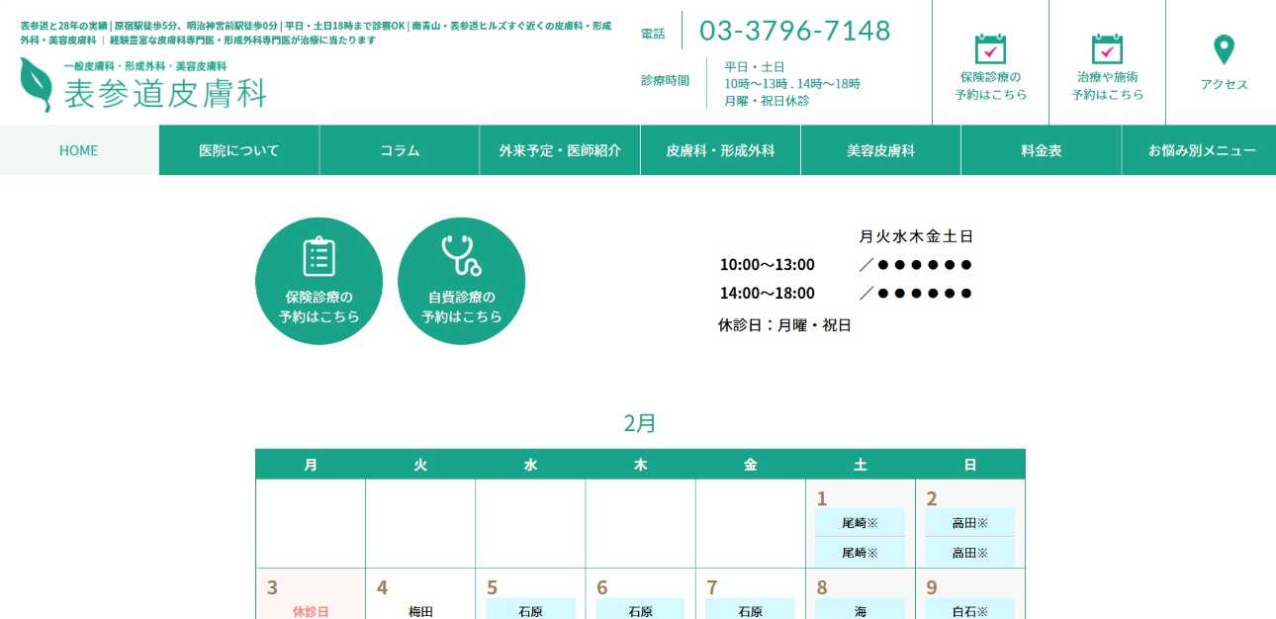Click the 電話 label in header

coord(653,33)
